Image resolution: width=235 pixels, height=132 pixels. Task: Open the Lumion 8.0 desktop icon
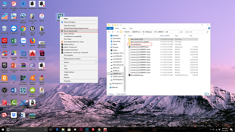(x=23, y=91)
